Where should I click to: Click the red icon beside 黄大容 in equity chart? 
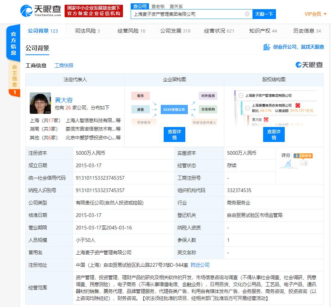pyautogui.click(x=266, y=120)
